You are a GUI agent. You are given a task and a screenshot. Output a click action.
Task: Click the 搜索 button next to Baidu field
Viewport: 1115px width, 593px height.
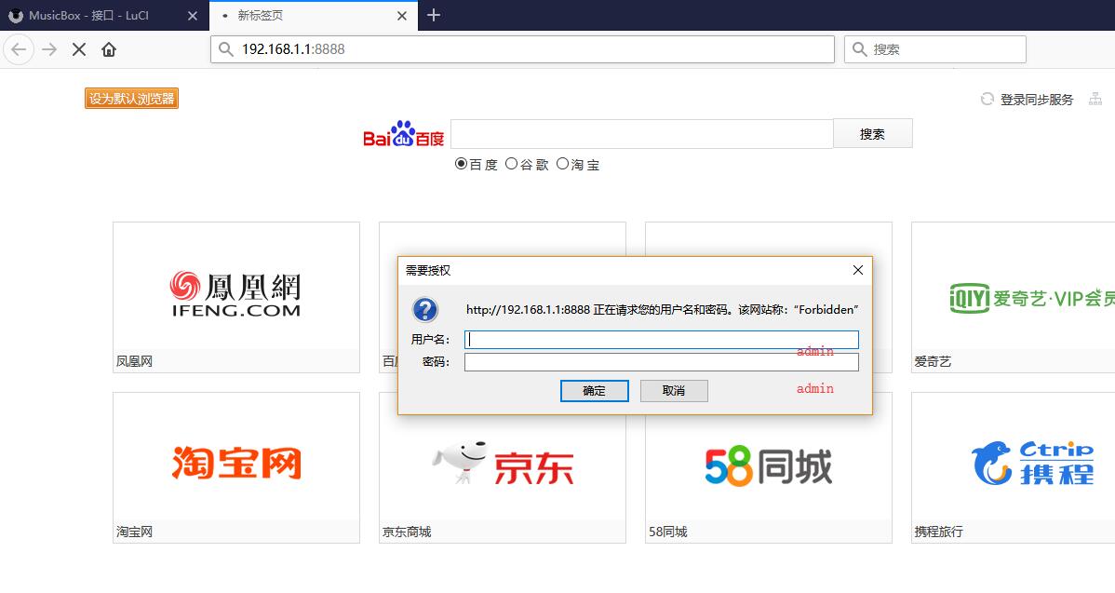(x=872, y=134)
